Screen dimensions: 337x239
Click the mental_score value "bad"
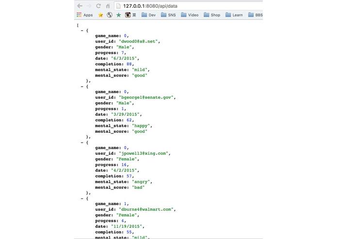coord(138,187)
